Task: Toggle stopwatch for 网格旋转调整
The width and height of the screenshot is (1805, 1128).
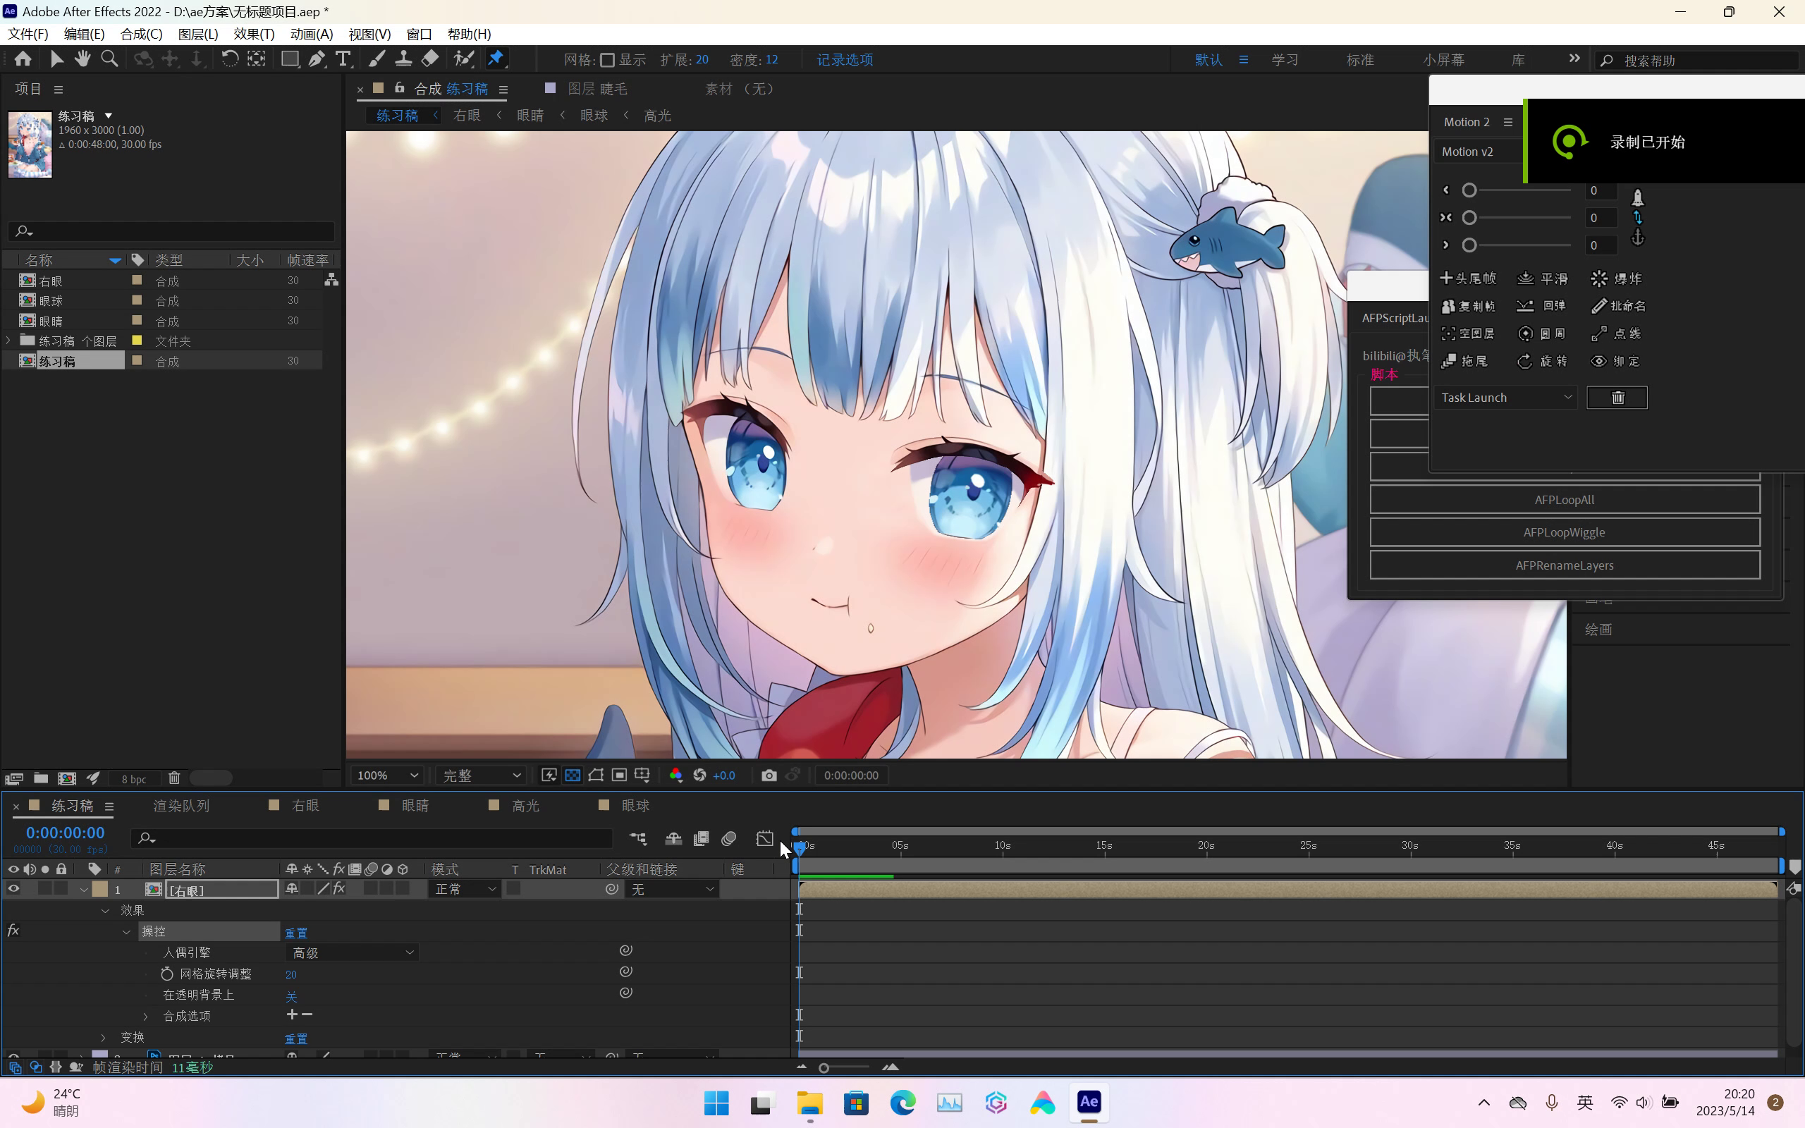Action: click(167, 974)
